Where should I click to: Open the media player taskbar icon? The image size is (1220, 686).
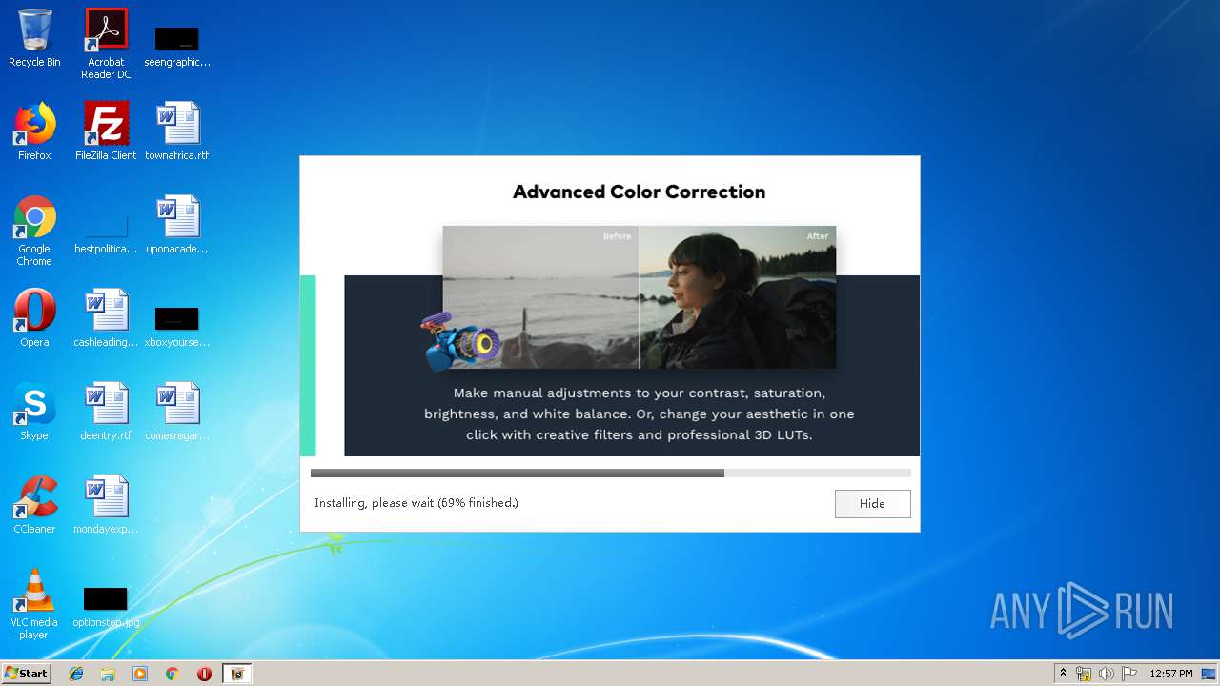point(140,674)
